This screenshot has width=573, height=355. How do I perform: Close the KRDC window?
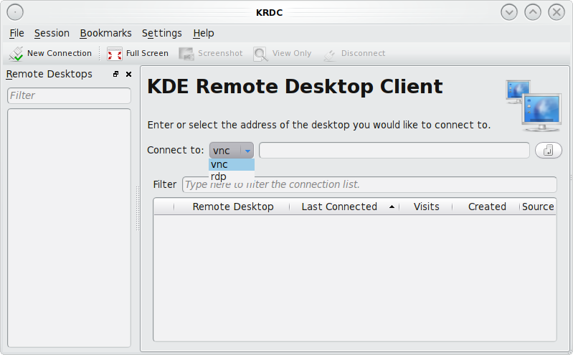557,12
